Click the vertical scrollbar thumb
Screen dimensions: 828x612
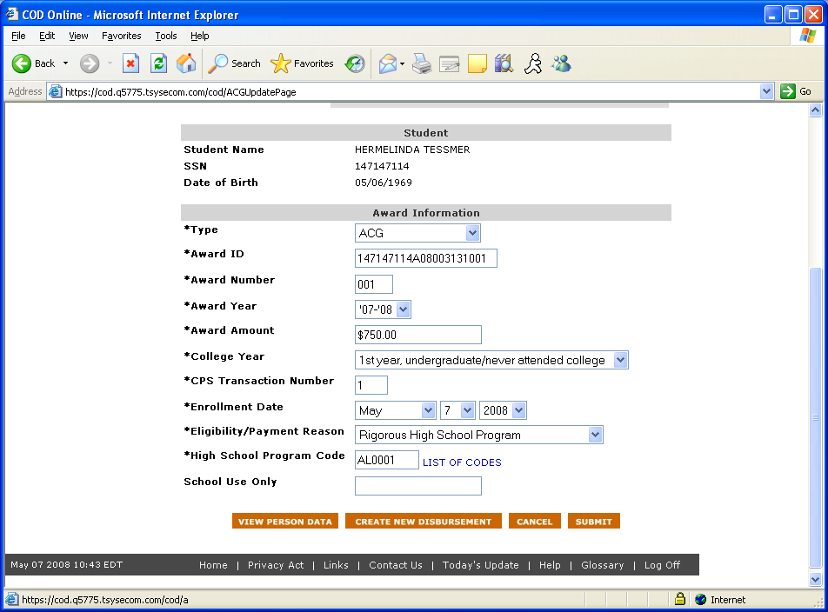tap(815, 418)
